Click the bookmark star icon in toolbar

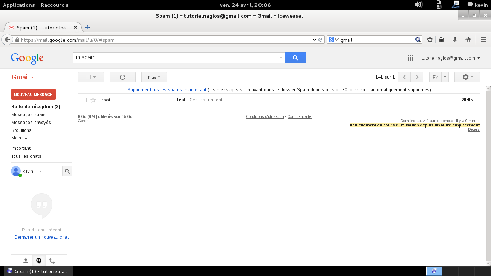point(430,40)
